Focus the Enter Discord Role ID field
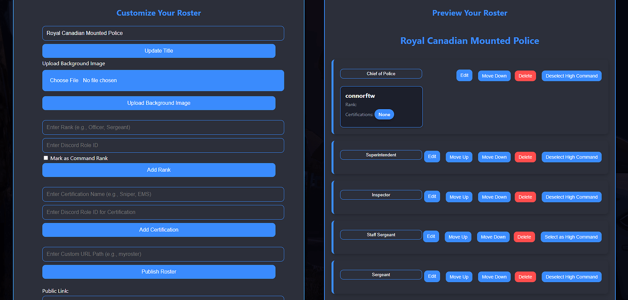Screen dimensions: 628x300 163,146
